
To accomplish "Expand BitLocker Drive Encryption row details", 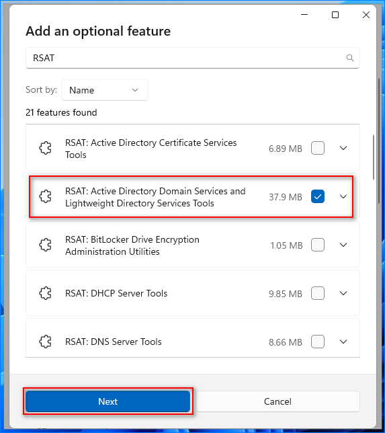I will coord(343,245).
